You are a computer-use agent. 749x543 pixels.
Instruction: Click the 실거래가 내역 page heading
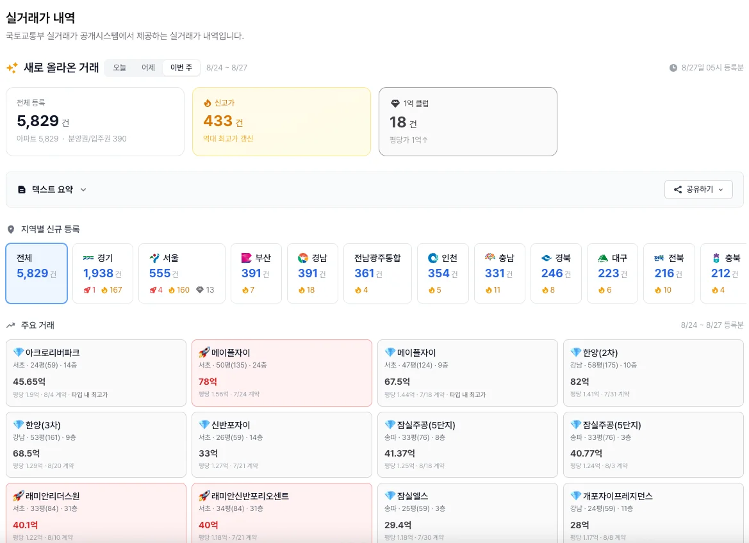40,18
